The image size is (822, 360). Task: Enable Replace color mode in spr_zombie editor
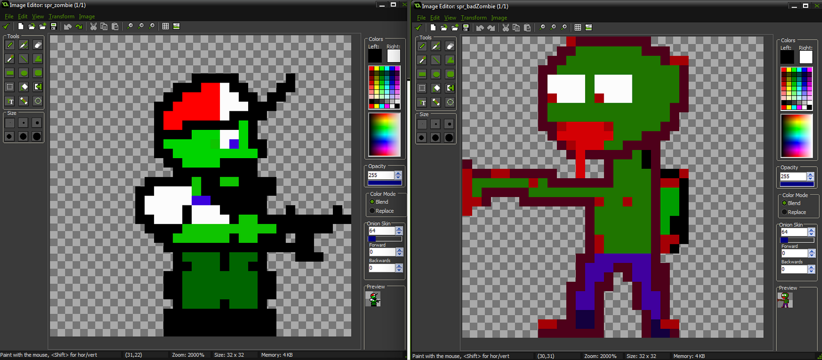(372, 211)
